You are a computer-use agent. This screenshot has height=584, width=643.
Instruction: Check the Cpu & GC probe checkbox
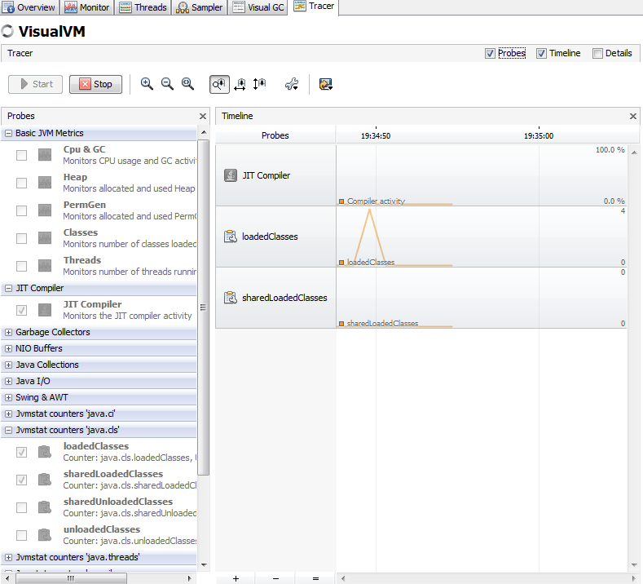coord(21,155)
